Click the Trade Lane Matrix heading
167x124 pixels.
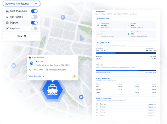pos(103,78)
